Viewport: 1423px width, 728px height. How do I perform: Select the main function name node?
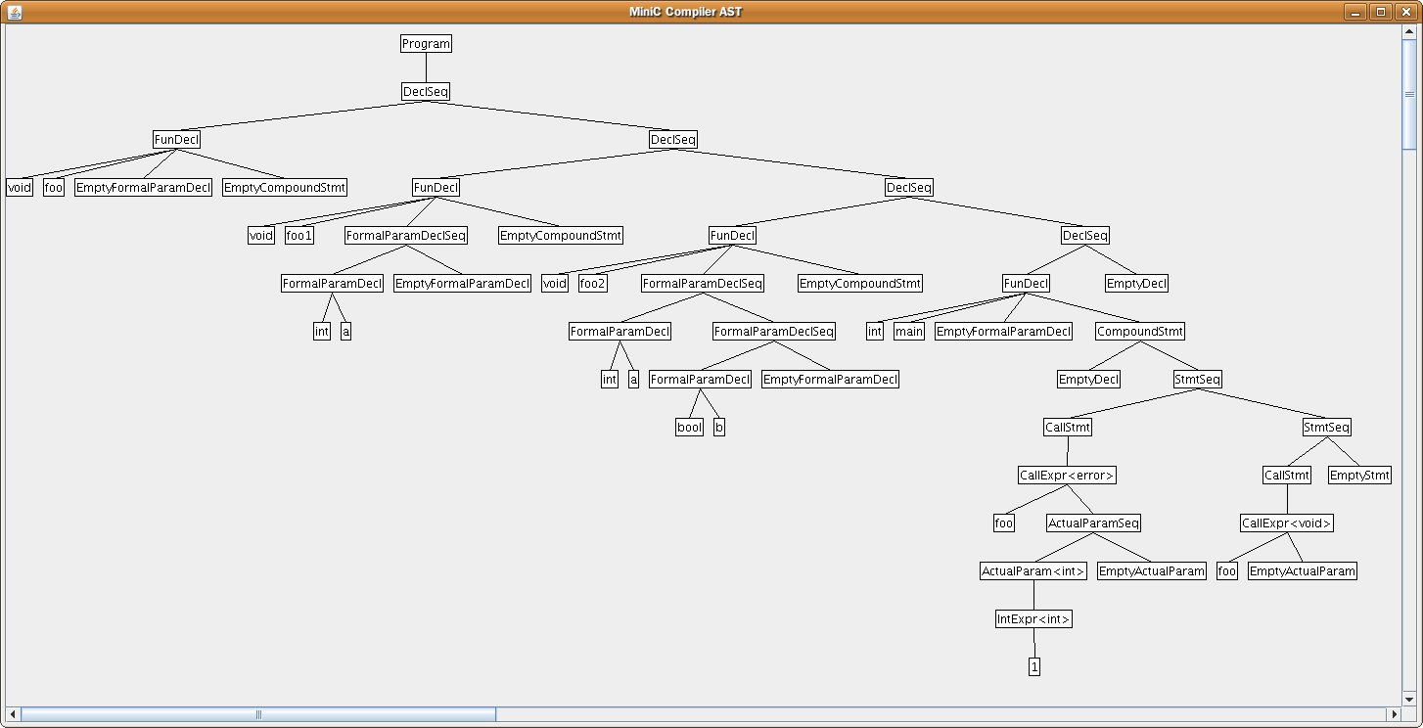pos(909,332)
